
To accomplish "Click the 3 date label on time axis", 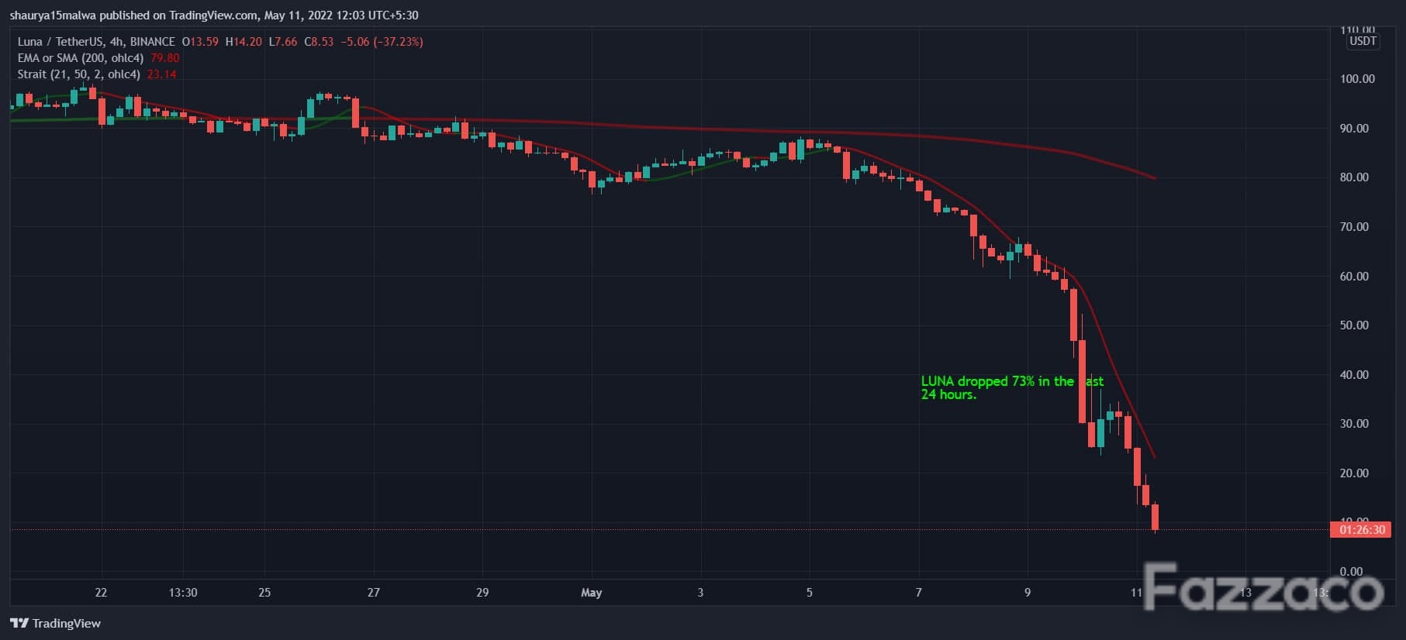I will (x=700, y=593).
